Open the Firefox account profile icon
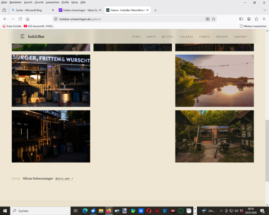This screenshot has width=269, height=215. 249,19
